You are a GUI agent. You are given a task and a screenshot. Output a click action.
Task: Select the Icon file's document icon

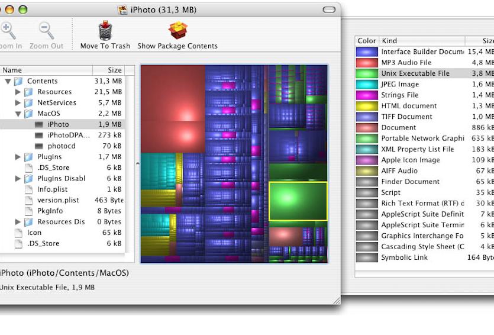pyautogui.click(x=18, y=233)
